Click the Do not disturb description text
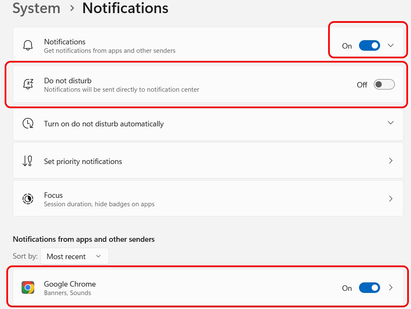The width and height of the screenshot is (411, 309). tap(122, 90)
